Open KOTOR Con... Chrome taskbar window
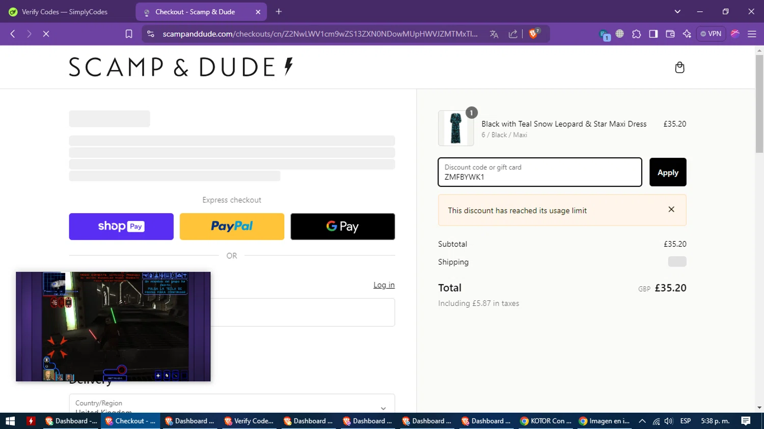This screenshot has height=429, width=764. (x=545, y=421)
